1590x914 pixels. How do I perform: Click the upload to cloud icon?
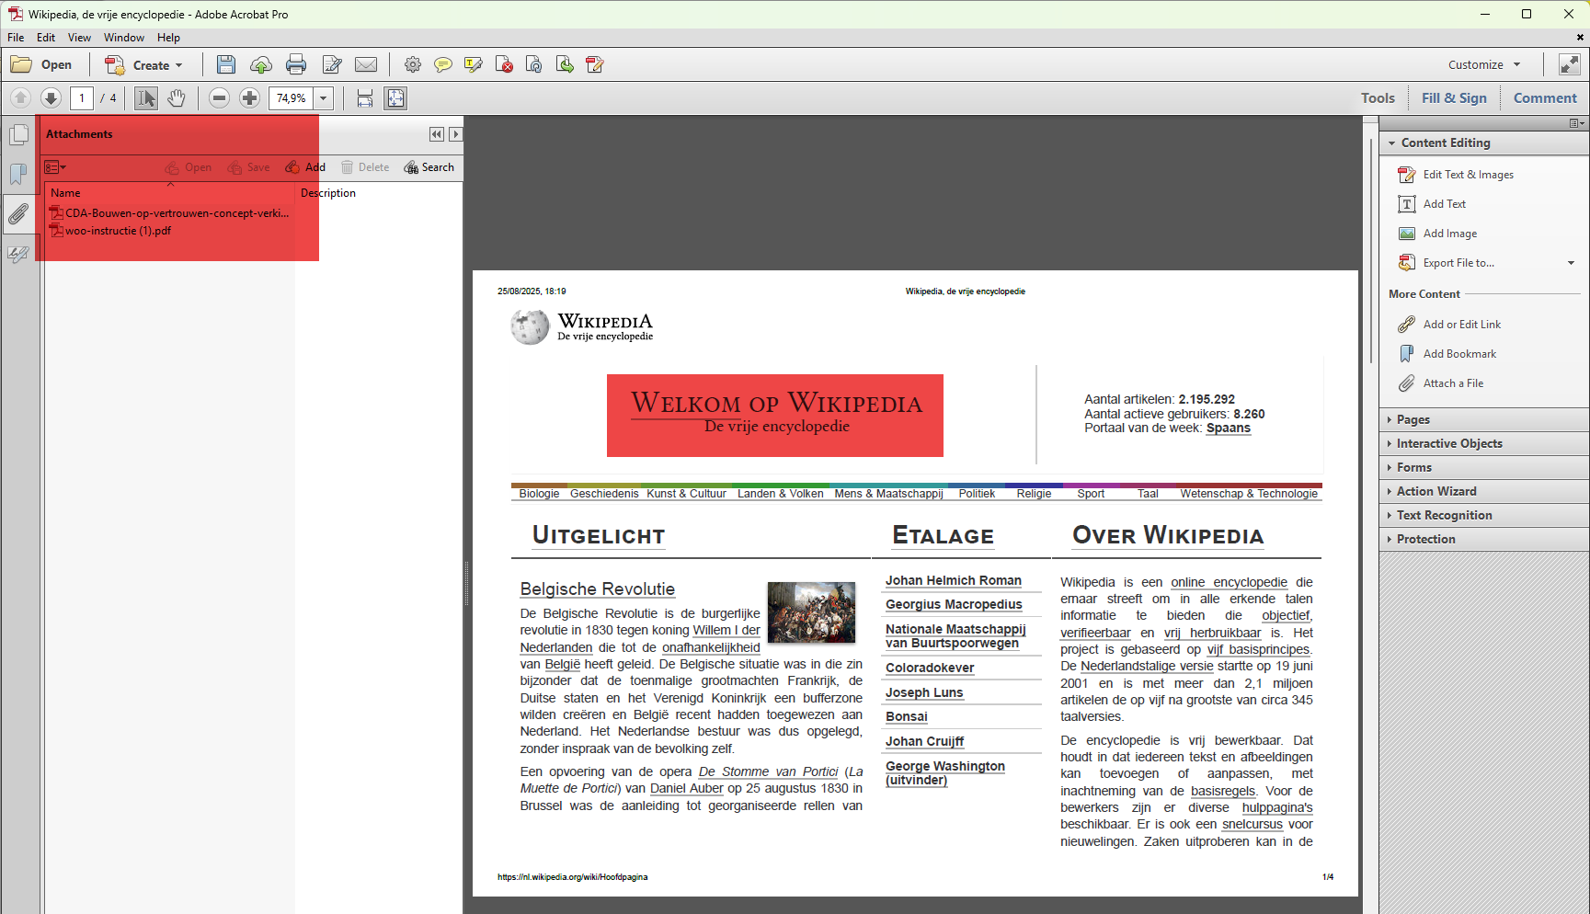pos(261,65)
